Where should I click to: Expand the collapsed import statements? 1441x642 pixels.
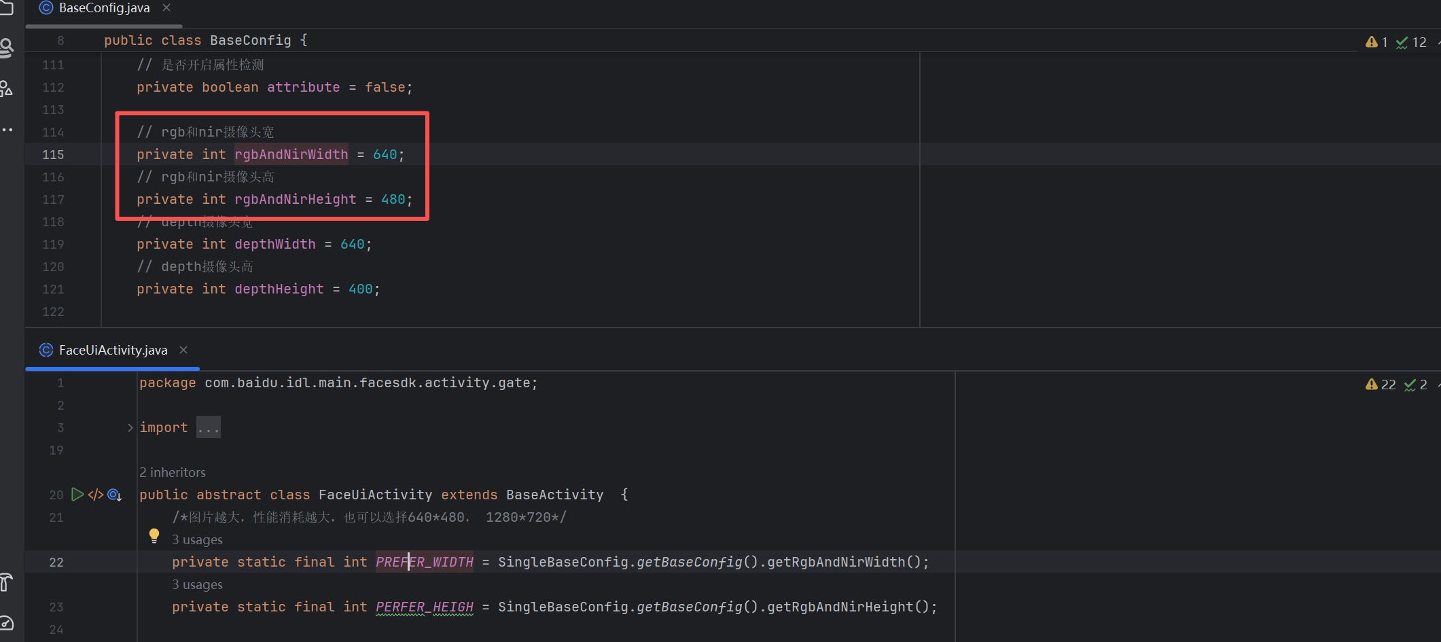click(130, 428)
